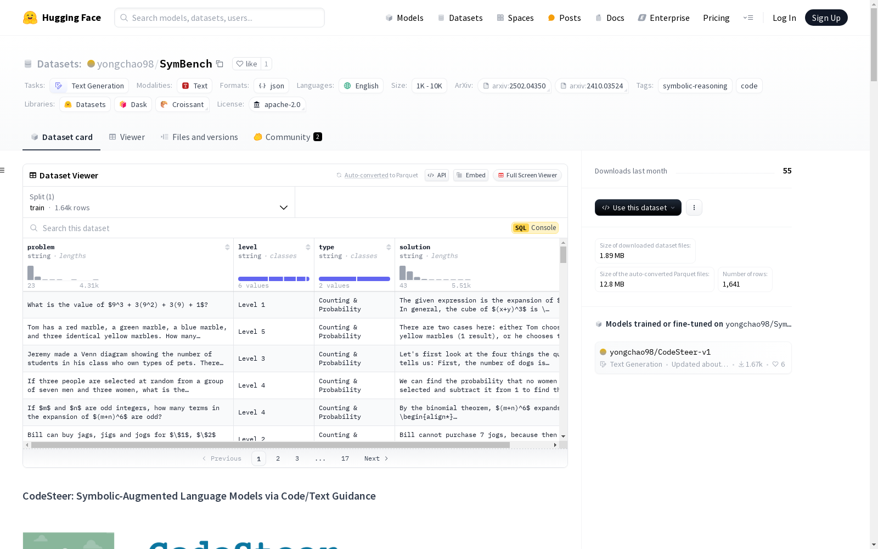
Task: Open the Use this dataset dropdown
Action: [x=638, y=208]
